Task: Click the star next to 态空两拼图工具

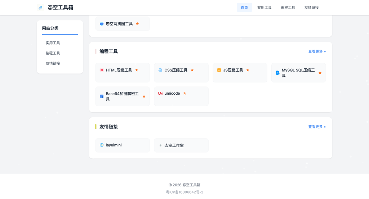Action: click(137, 24)
